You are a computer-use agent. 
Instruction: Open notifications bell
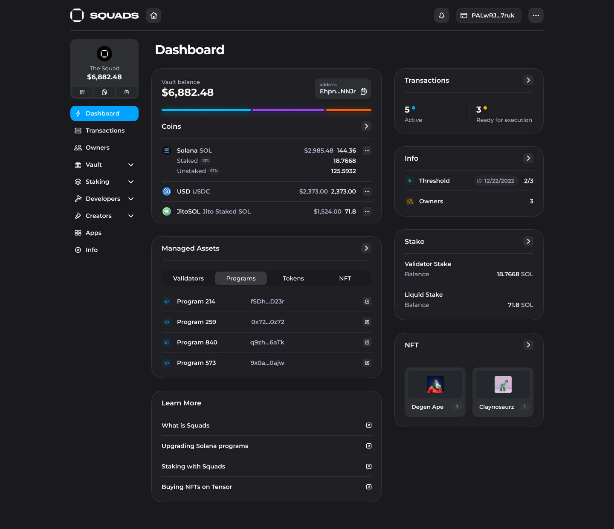(442, 15)
